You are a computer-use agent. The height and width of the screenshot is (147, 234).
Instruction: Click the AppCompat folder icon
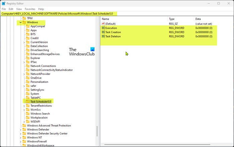point(28,26)
